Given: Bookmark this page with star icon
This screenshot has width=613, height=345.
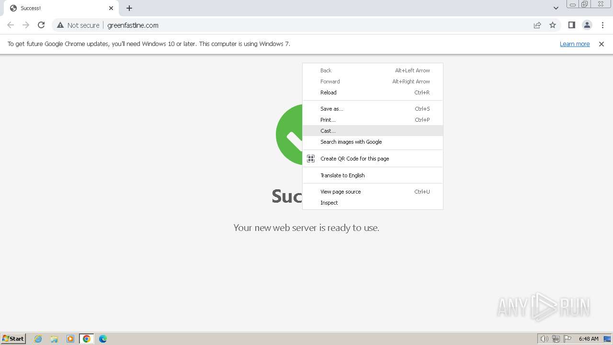Looking at the screenshot, I should point(553,25).
